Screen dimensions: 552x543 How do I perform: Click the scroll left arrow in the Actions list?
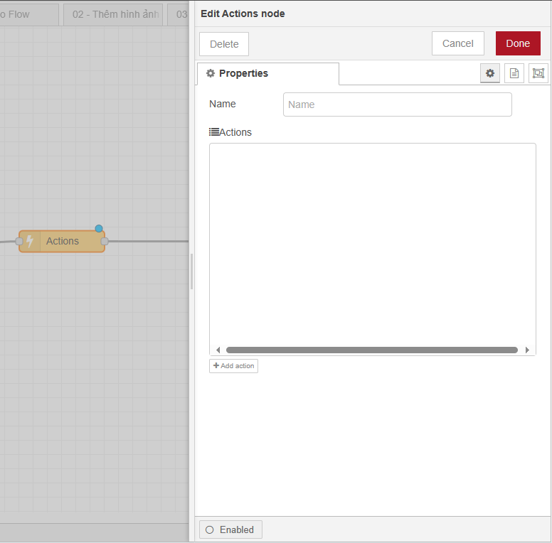(x=218, y=350)
